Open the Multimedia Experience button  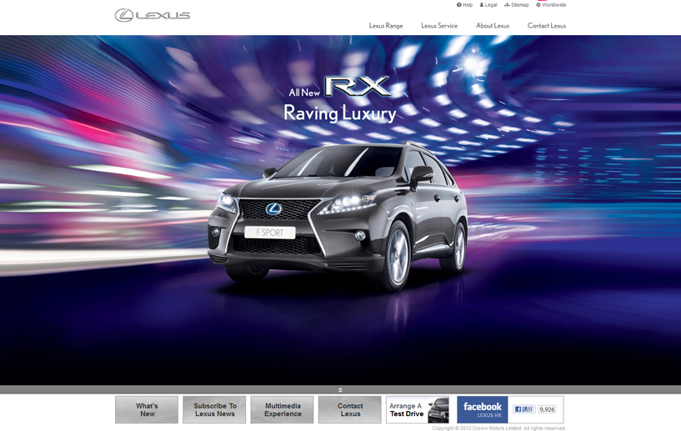click(283, 409)
